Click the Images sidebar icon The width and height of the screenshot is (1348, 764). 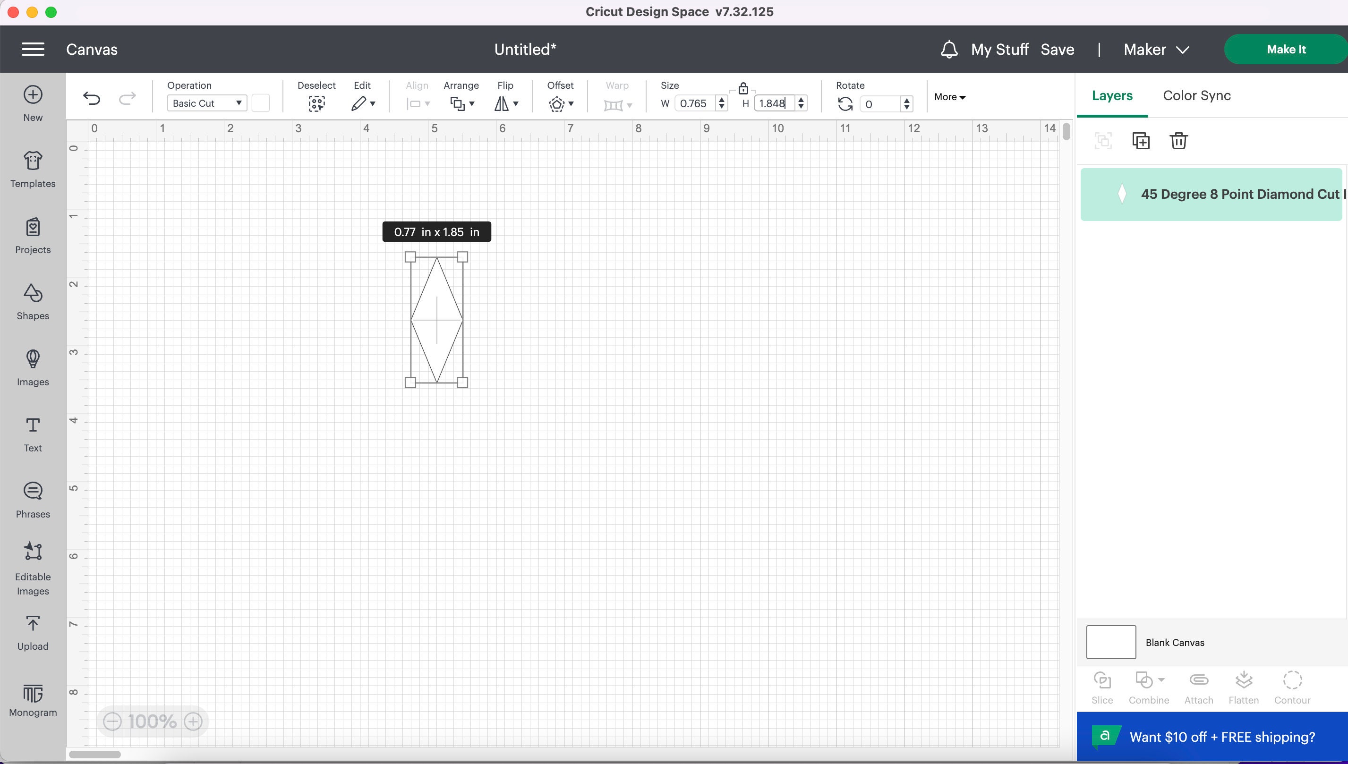tap(33, 367)
